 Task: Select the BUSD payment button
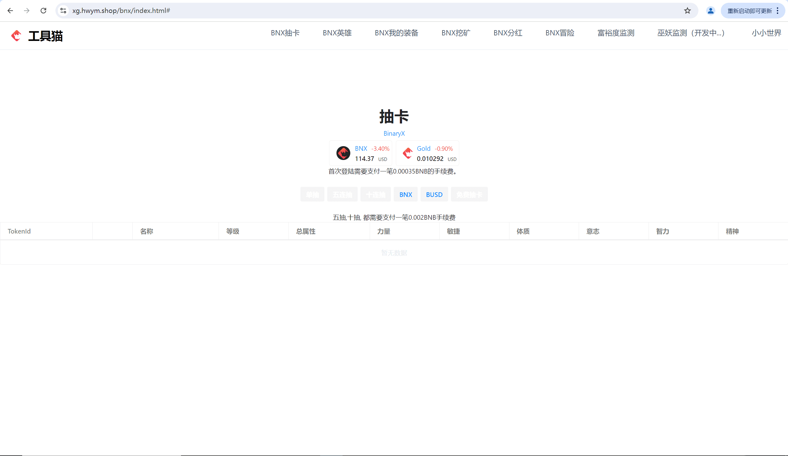pyautogui.click(x=434, y=194)
